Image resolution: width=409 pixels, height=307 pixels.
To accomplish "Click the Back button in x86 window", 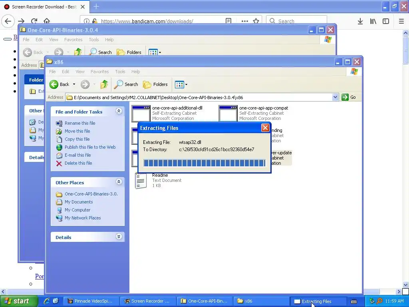I will (60, 84).
